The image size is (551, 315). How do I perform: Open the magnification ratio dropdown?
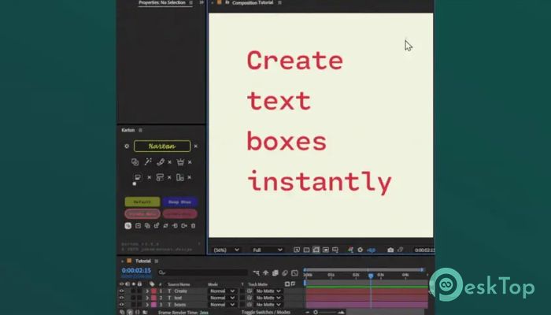point(227,250)
